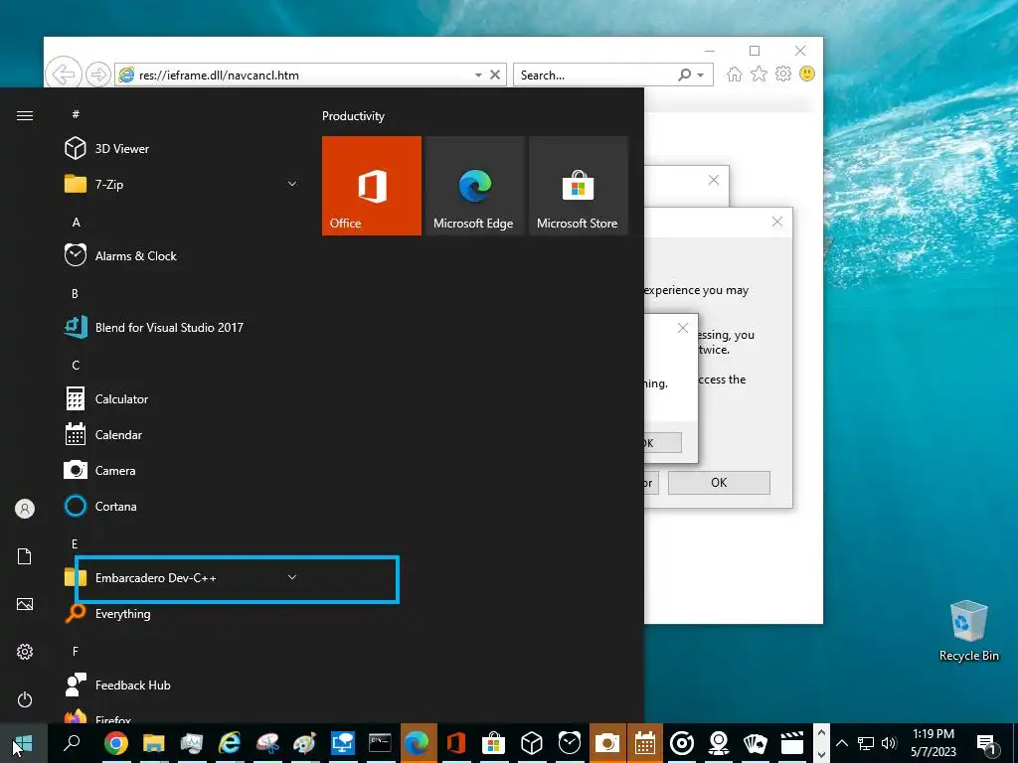Open taskbar search magnifier

coord(72,742)
